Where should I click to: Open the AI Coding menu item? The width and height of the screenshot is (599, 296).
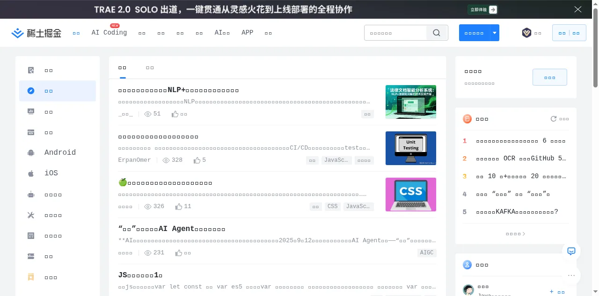pos(109,33)
